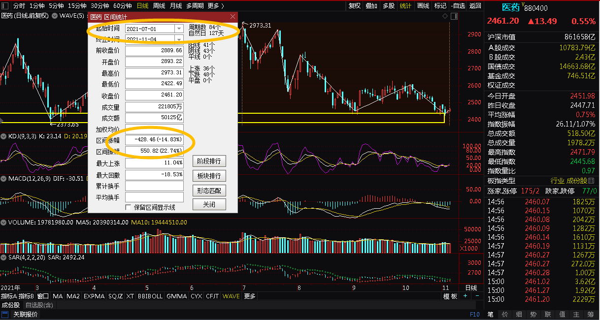Select the 价 tab in right panel
The width and height of the screenshot is (600, 320).
pos(505,315)
